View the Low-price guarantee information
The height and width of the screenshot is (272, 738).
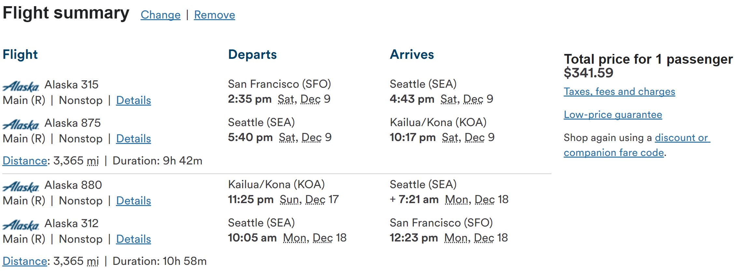tap(613, 115)
